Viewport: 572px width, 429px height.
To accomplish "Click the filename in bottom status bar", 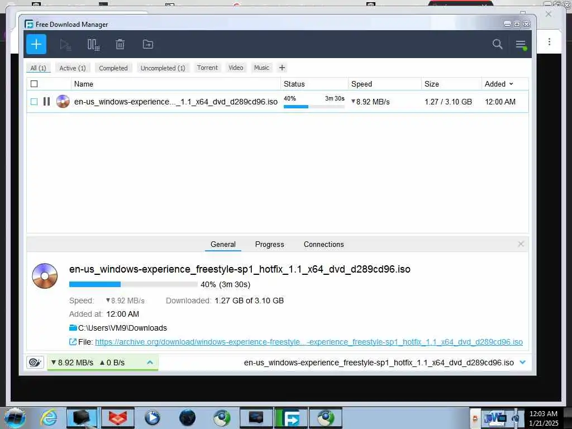I will (x=378, y=363).
